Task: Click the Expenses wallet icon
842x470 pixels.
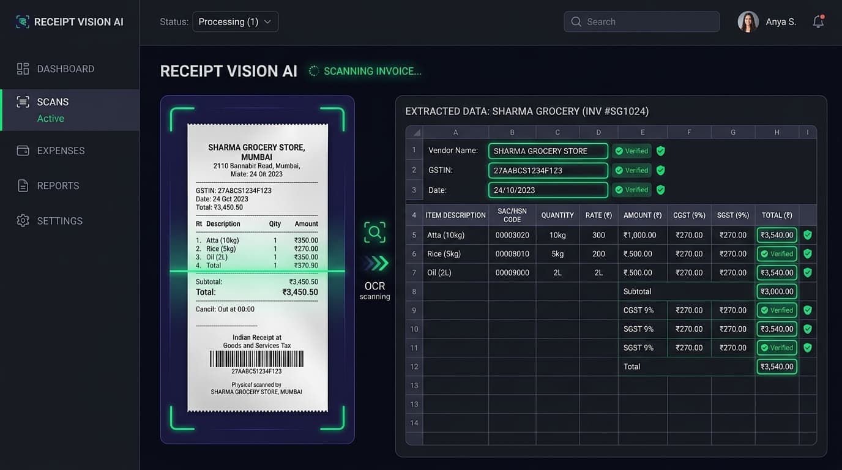Action: point(23,151)
